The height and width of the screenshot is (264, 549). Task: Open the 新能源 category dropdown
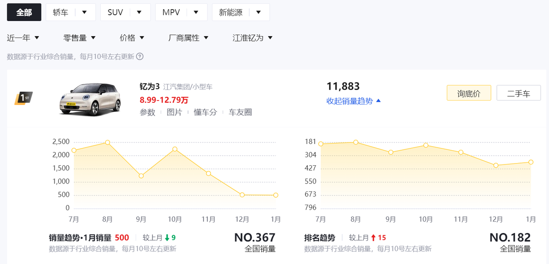coord(241,12)
